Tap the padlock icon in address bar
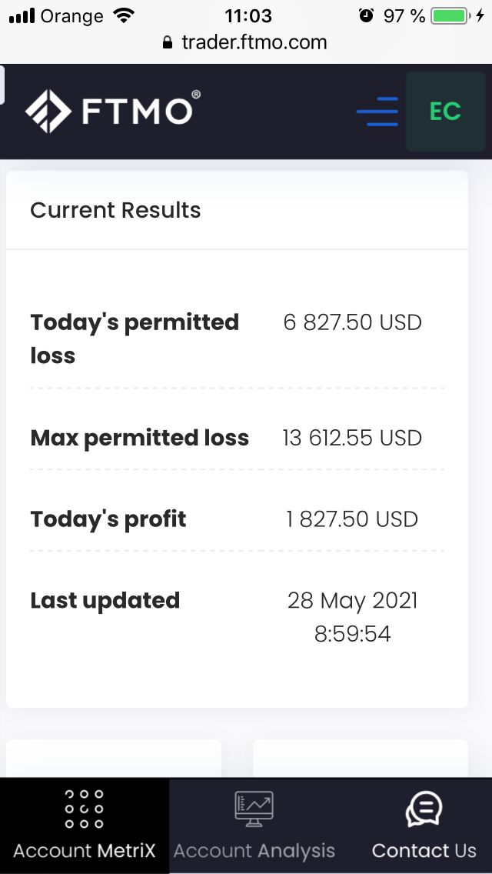This screenshot has height=874, width=492. coord(168,43)
